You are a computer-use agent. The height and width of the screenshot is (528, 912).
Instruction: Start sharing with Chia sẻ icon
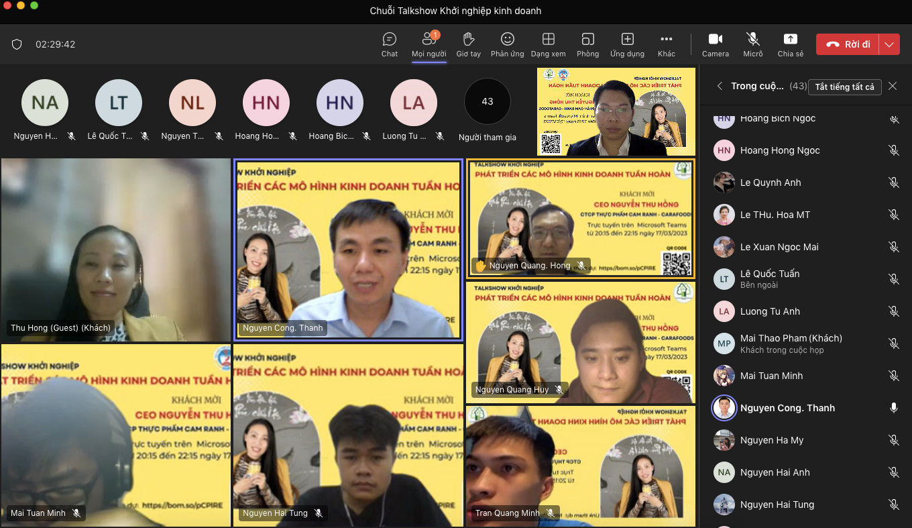click(x=791, y=44)
